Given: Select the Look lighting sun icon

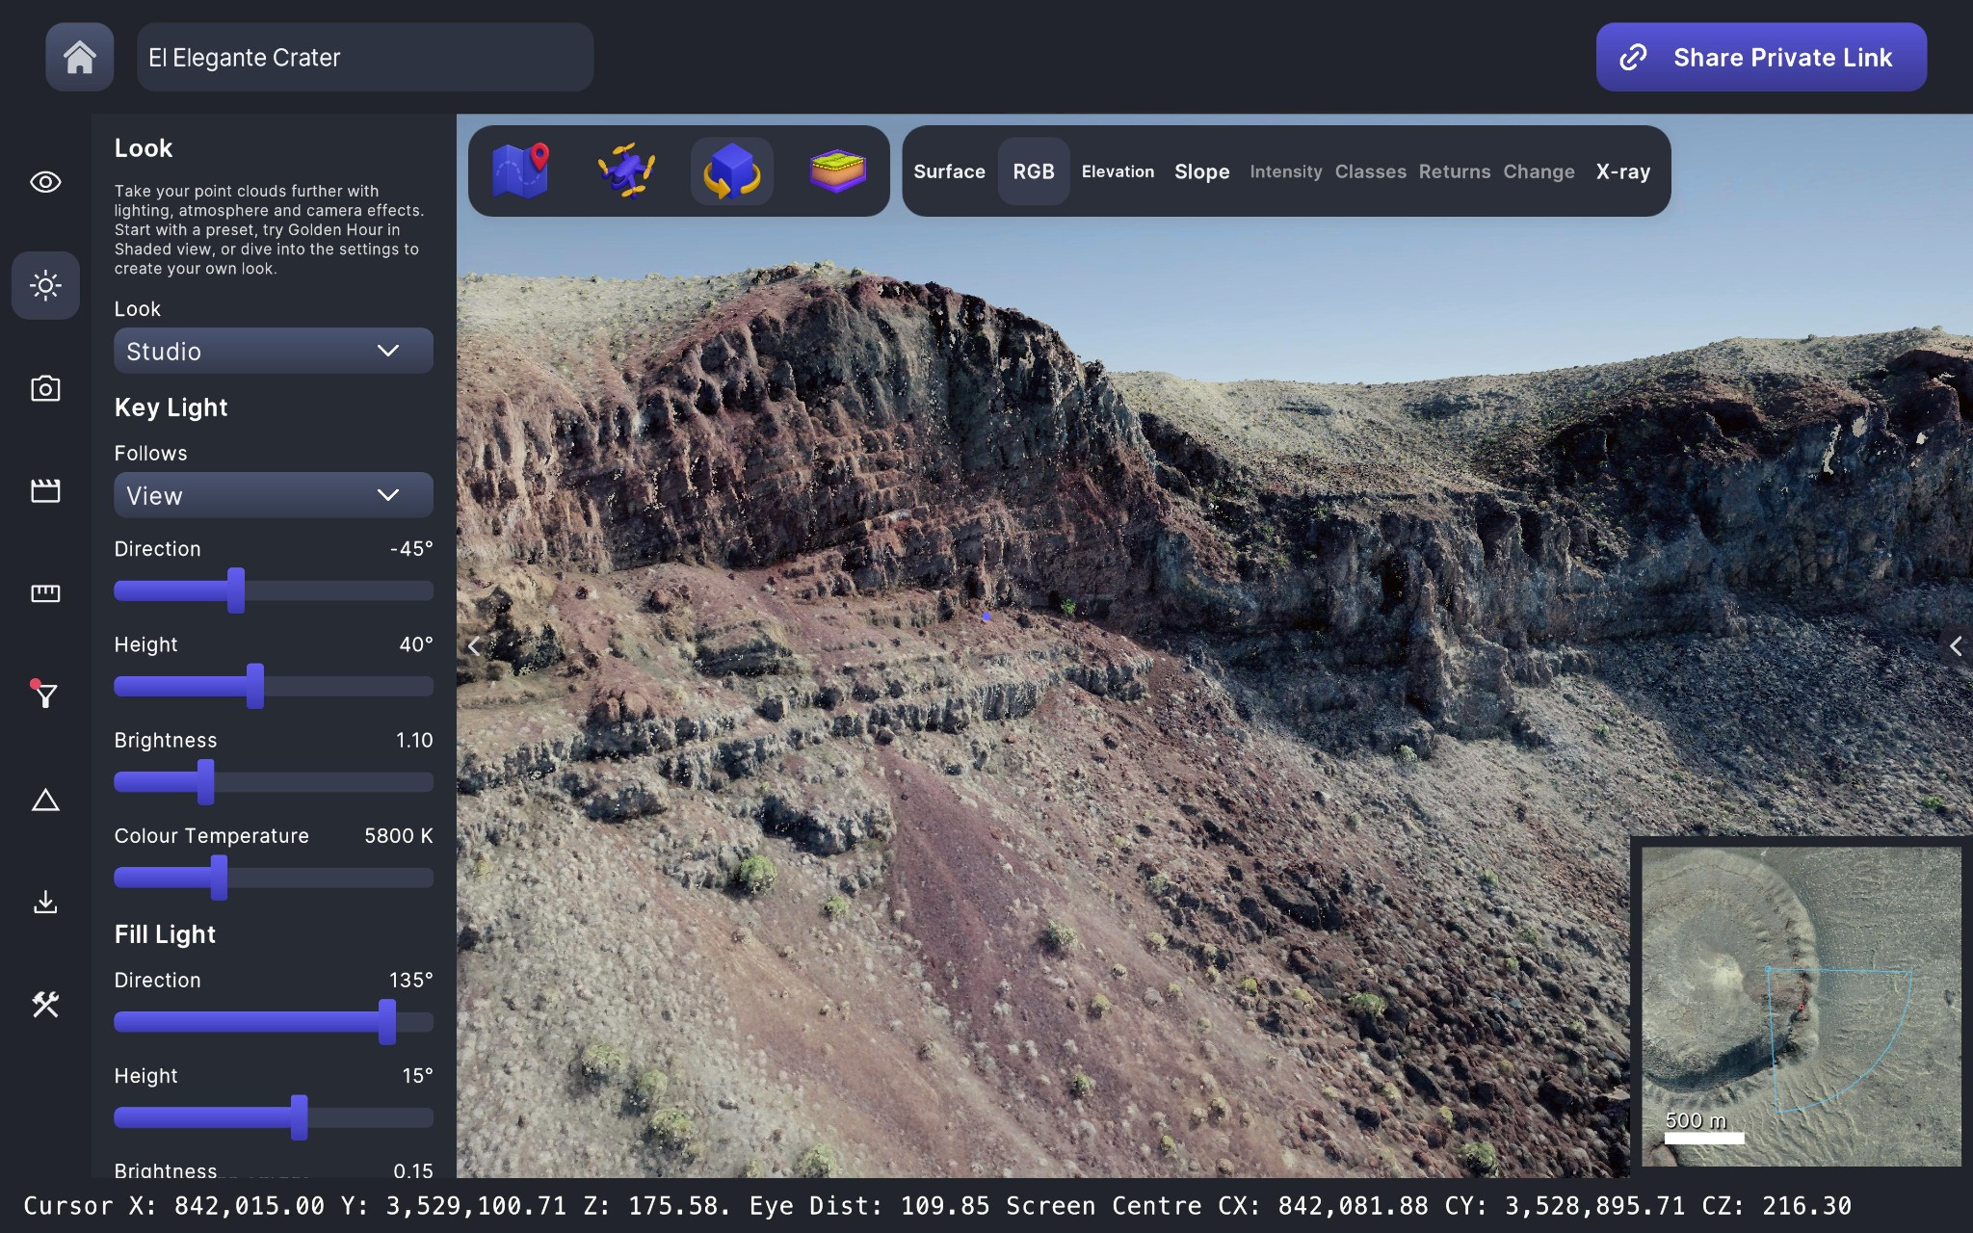Looking at the screenshot, I should click(x=45, y=285).
